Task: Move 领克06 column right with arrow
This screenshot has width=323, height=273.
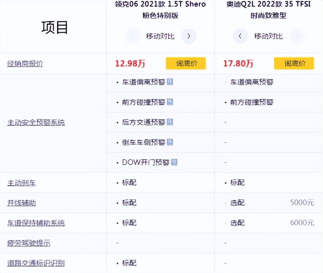Action: (189, 36)
